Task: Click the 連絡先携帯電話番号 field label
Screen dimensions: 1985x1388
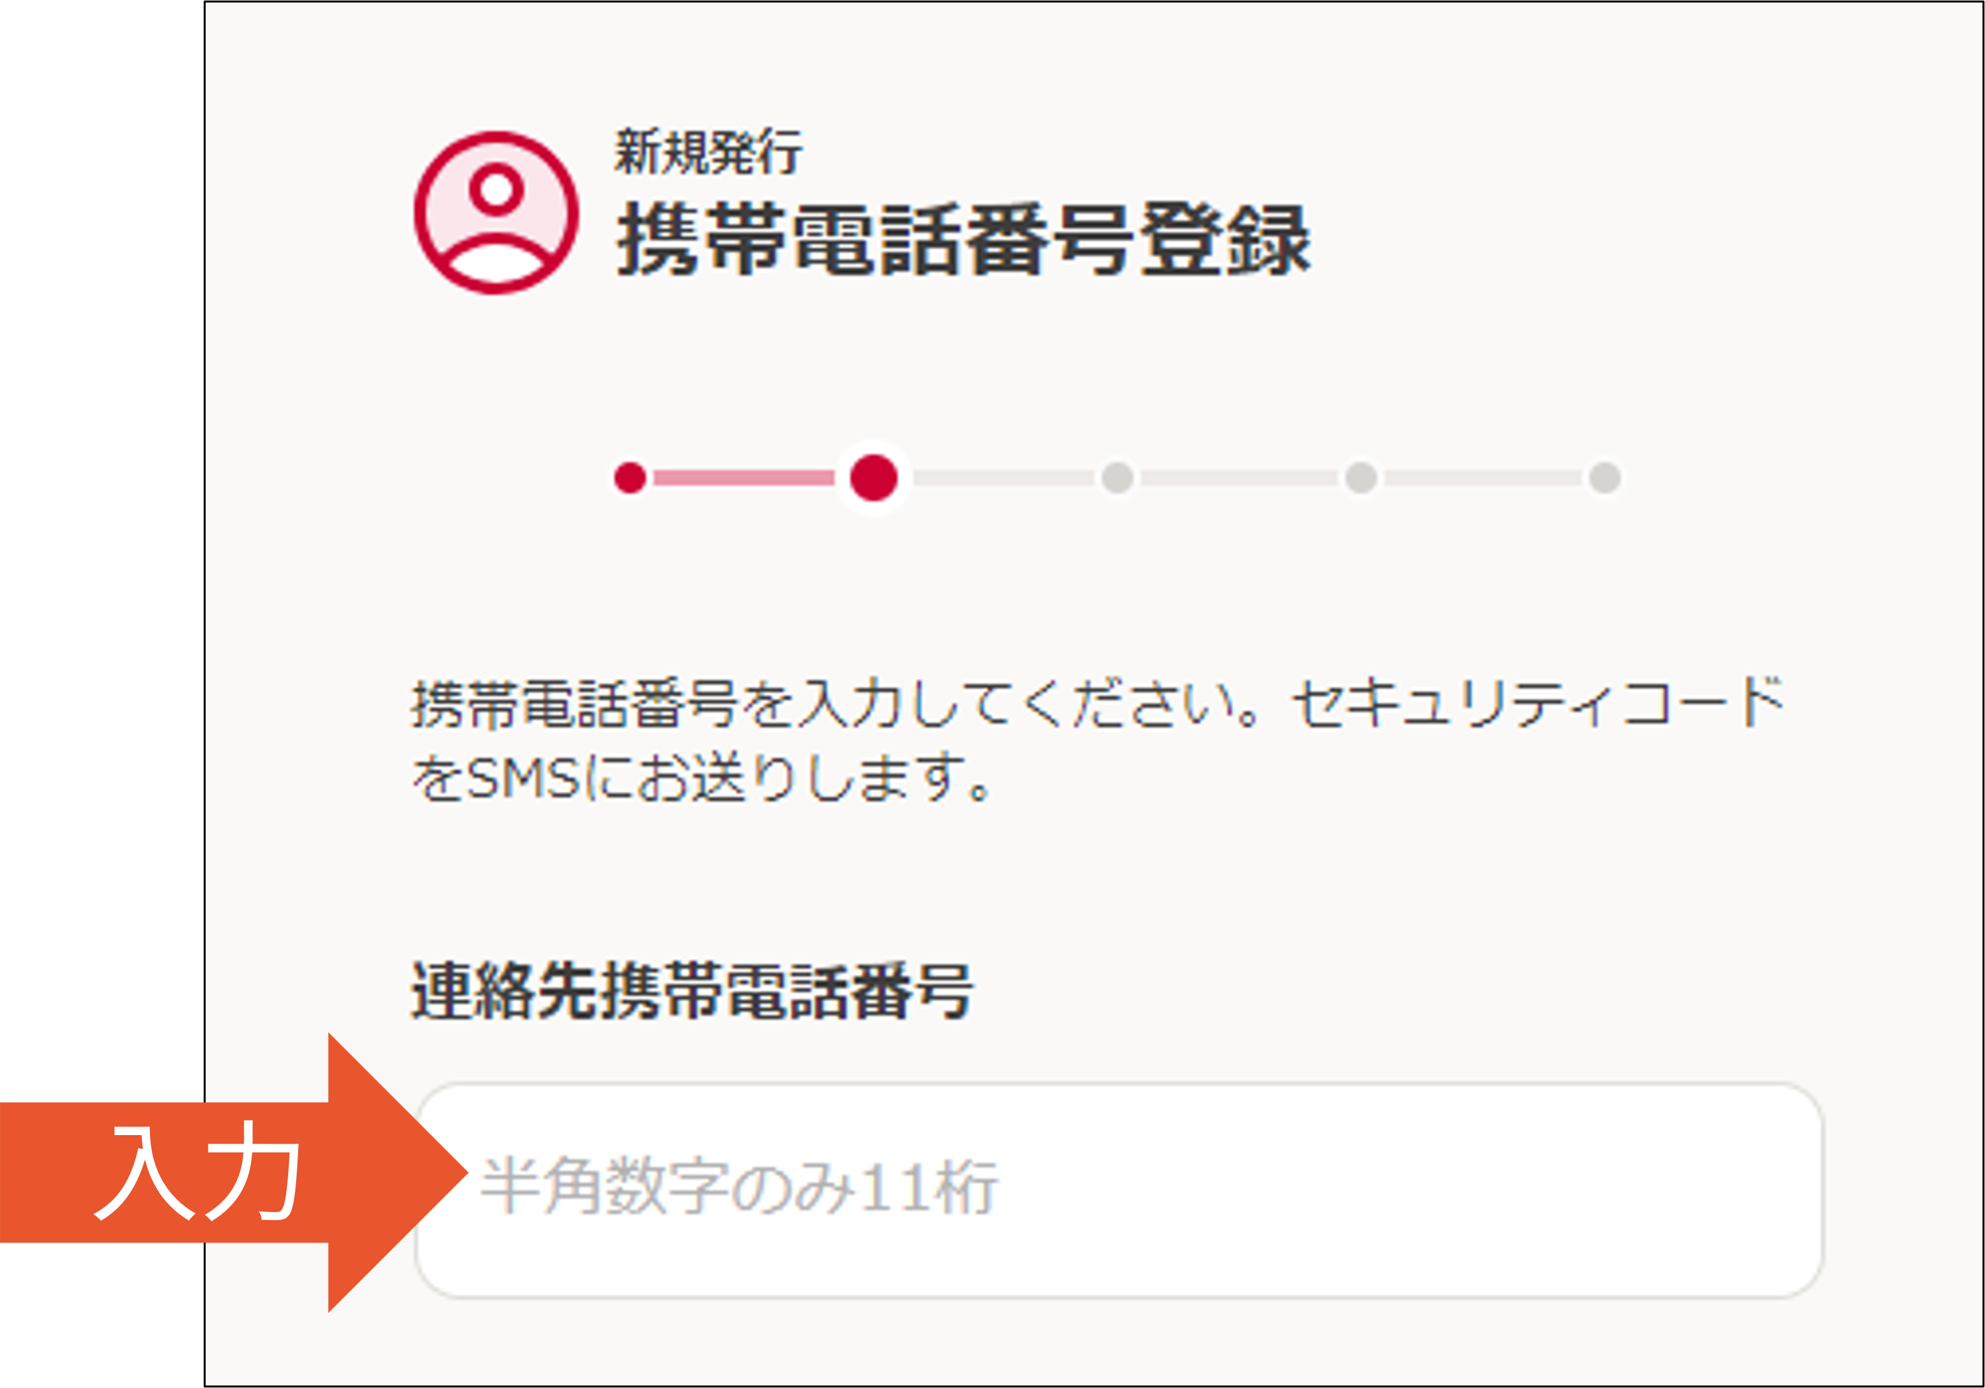Action: pyautogui.click(x=692, y=990)
